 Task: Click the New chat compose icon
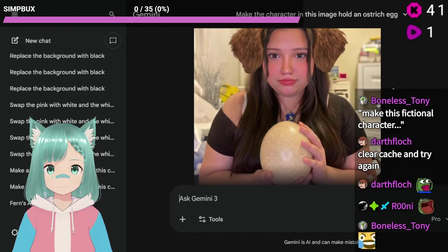(15, 41)
